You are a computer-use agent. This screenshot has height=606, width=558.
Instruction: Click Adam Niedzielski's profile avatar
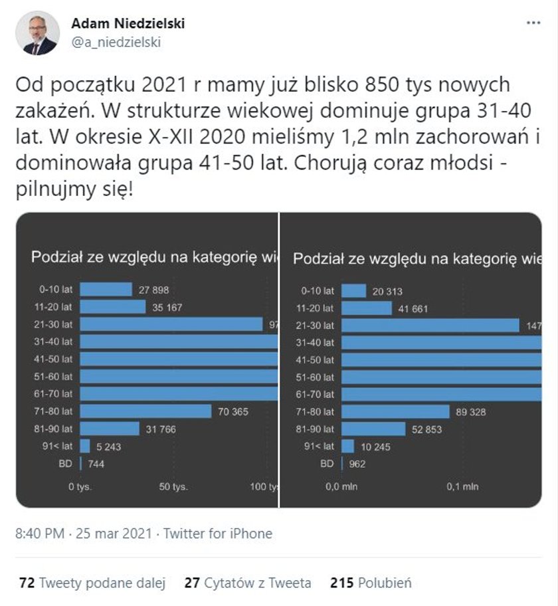coord(37,33)
